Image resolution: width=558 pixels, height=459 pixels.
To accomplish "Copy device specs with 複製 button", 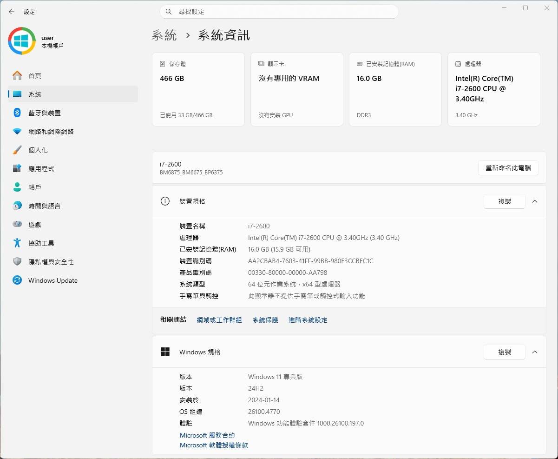I will coord(505,201).
